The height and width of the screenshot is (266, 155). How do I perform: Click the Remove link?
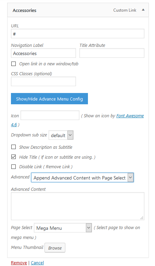(19, 263)
